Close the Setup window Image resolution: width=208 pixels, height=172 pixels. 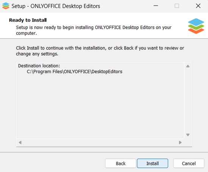(x=198, y=6)
